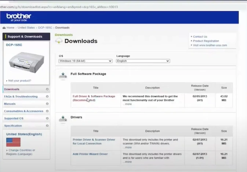This screenshot has height=172, width=247.
Task: Expand '...more' under Add Printer Wizard description
Action: coord(127,162)
